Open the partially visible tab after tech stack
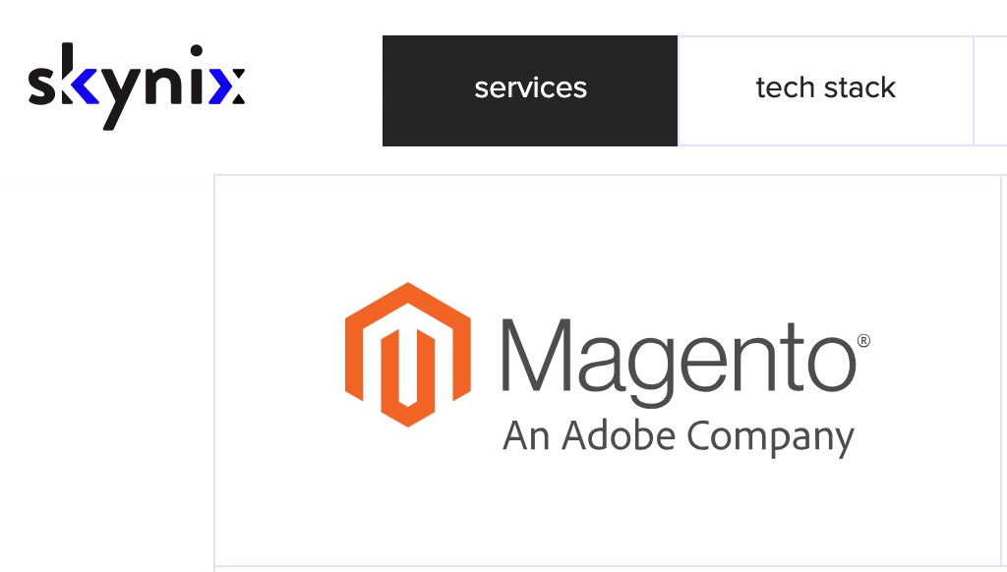1007x572 pixels. [x=990, y=90]
